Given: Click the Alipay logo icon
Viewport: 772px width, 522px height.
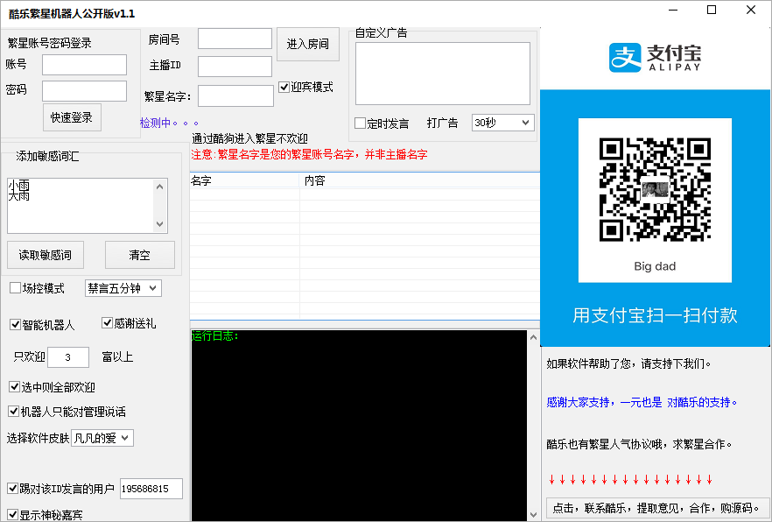Looking at the screenshot, I should click(626, 58).
